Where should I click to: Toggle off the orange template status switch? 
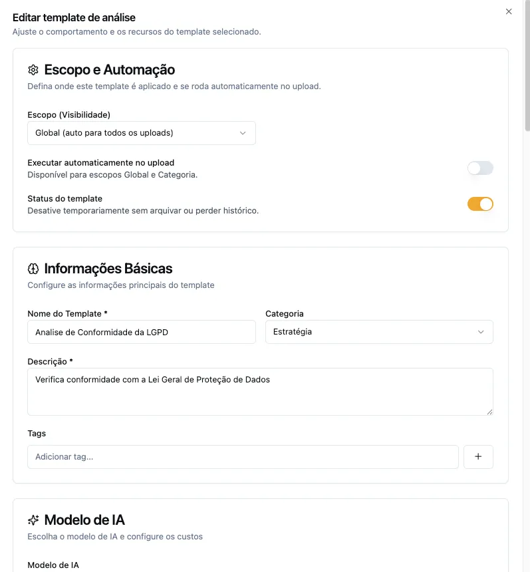480,204
